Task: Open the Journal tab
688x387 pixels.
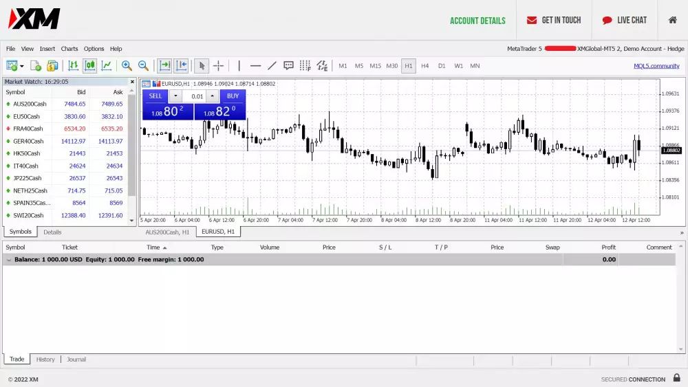Action: [76, 360]
